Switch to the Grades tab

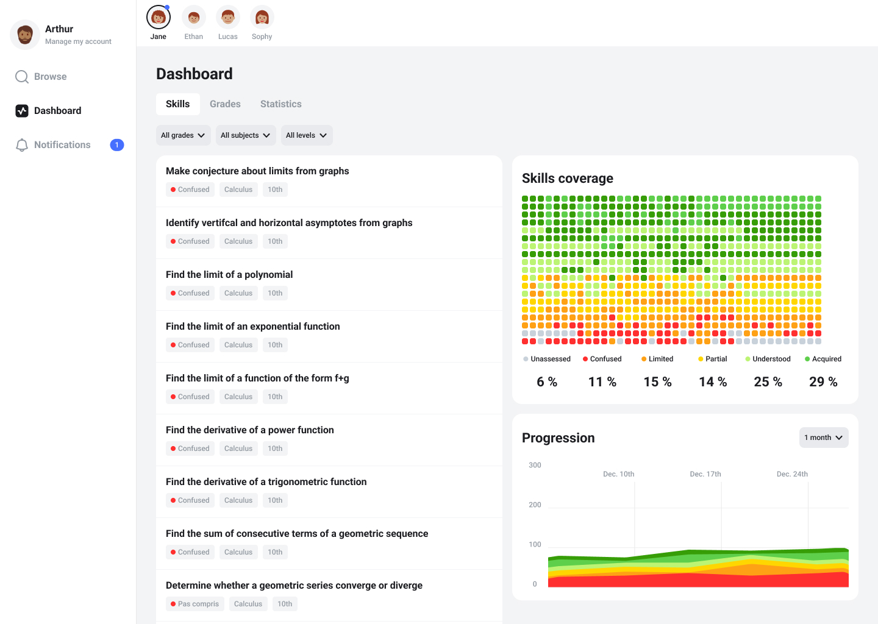tap(225, 104)
